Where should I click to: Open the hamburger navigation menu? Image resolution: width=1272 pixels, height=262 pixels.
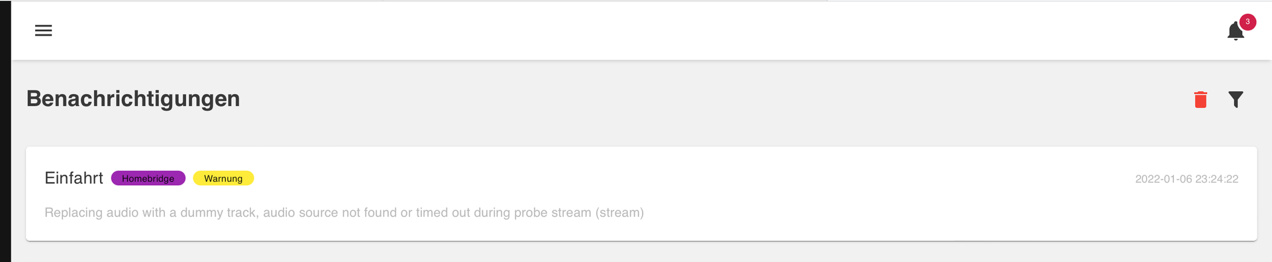[x=44, y=30]
